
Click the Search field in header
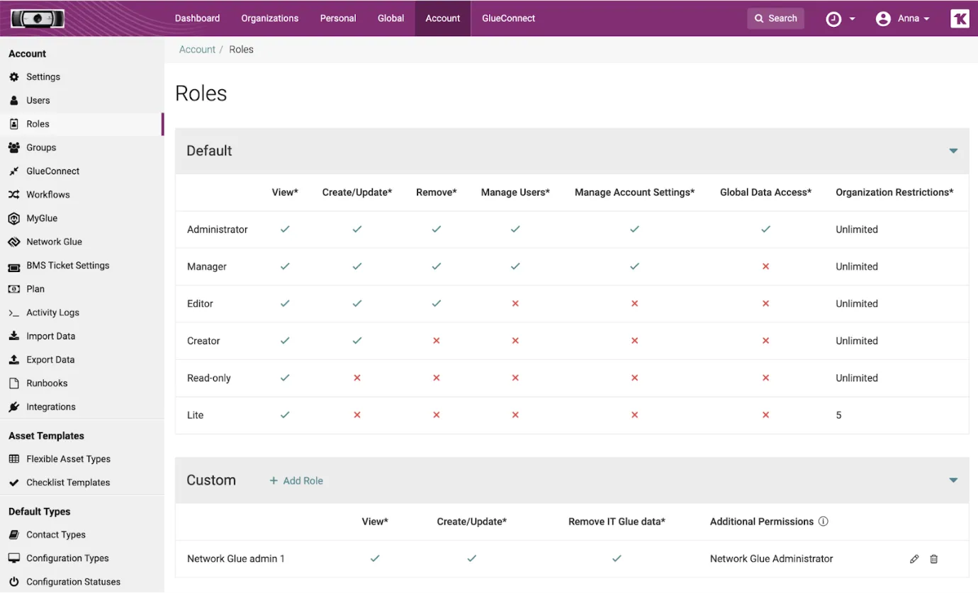[x=775, y=18]
